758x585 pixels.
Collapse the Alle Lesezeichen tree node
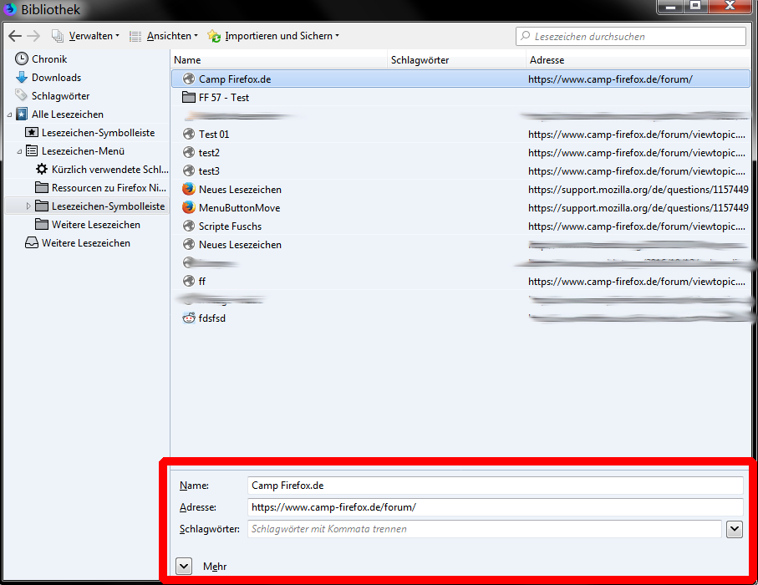10,114
